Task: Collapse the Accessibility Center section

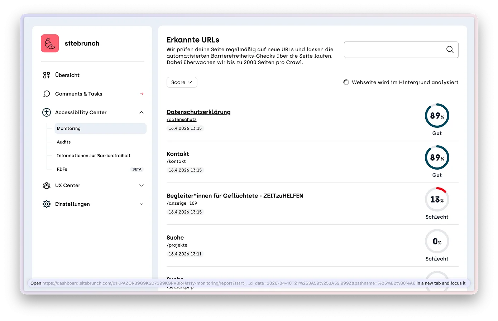Action: click(142, 112)
